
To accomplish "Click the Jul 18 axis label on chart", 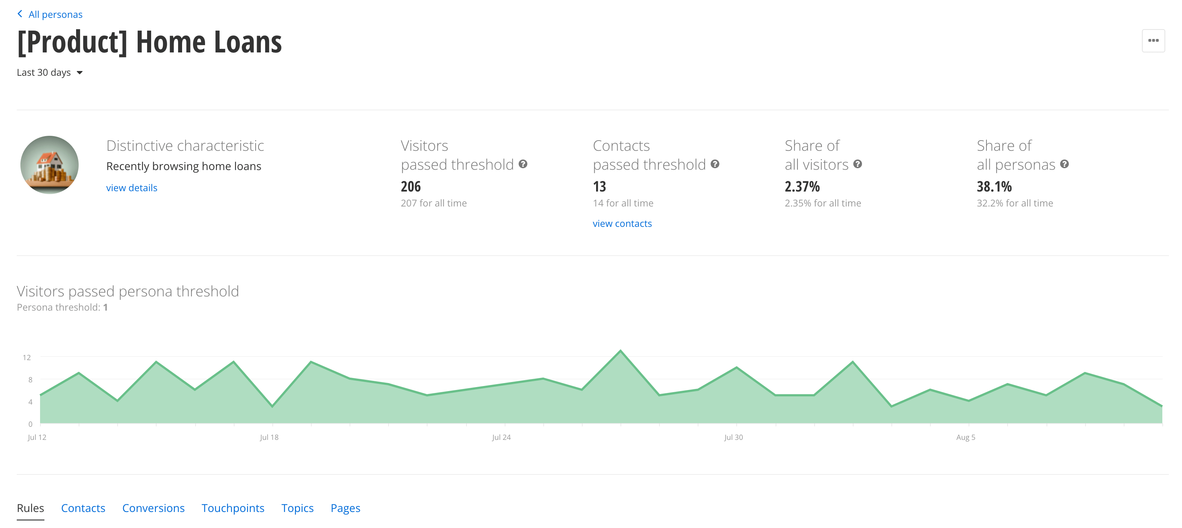I will click(269, 437).
